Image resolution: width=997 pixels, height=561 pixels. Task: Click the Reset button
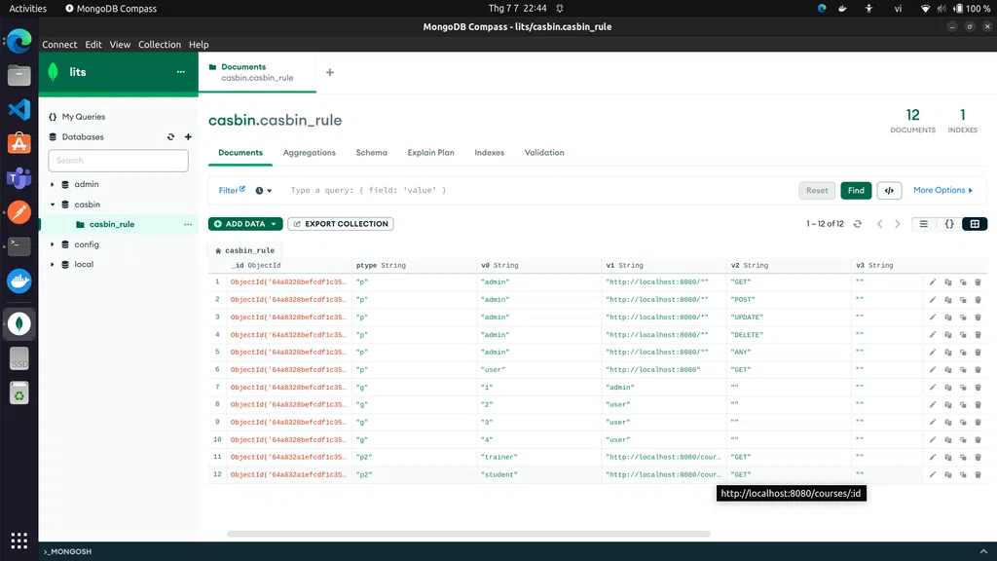coord(817,190)
